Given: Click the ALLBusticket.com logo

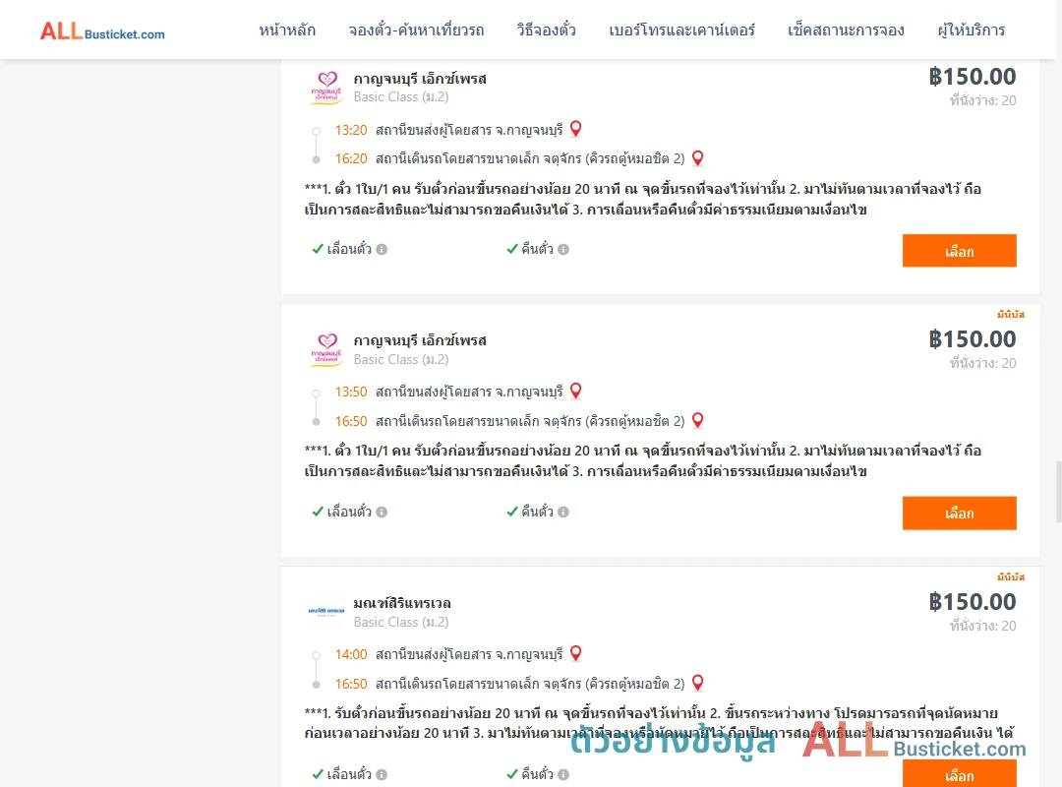Looking at the screenshot, I should 102,30.
